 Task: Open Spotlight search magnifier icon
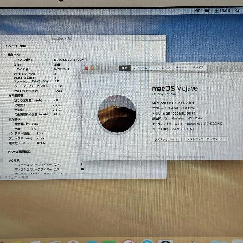237,11
